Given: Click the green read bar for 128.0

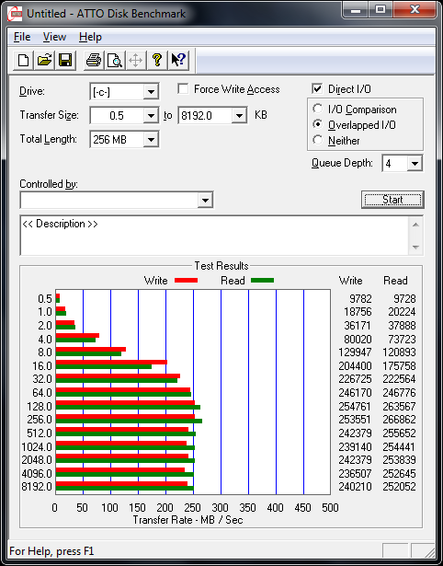Looking at the screenshot, I should (x=128, y=408).
